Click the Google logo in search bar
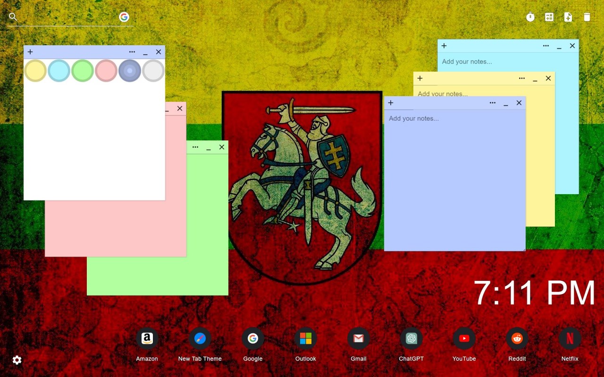 coord(124,17)
